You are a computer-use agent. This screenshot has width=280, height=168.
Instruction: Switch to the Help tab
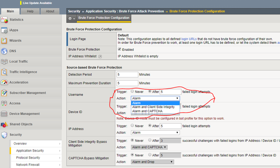pos(30,11)
